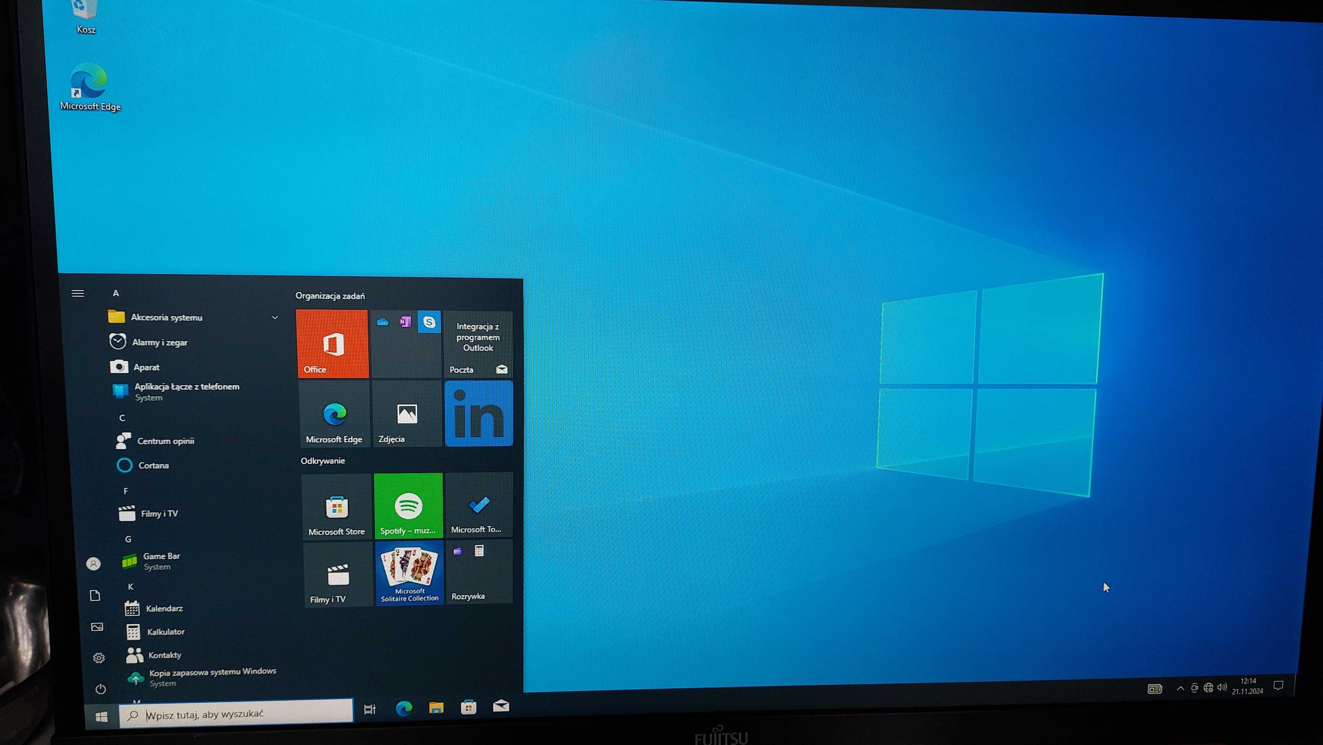Open the volume speaker tray icon
Image resolution: width=1323 pixels, height=745 pixels.
(x=1222, y=687)
